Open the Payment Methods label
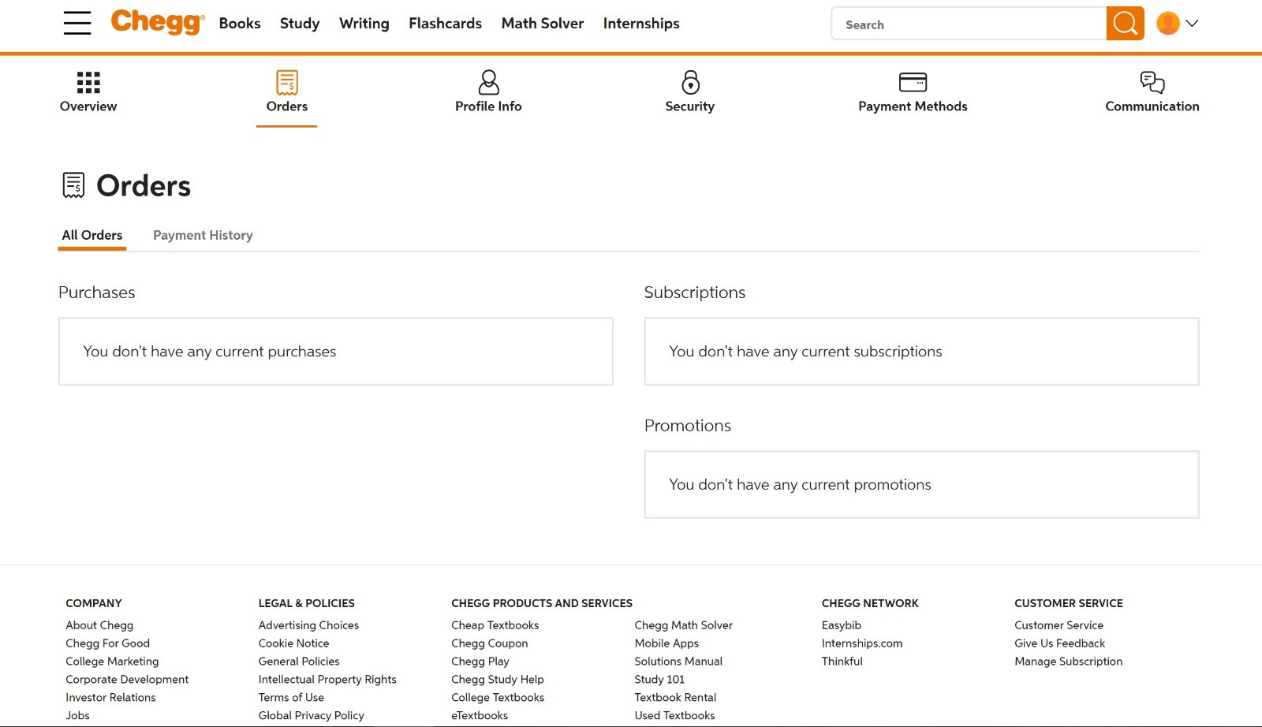 click(913, 106)
